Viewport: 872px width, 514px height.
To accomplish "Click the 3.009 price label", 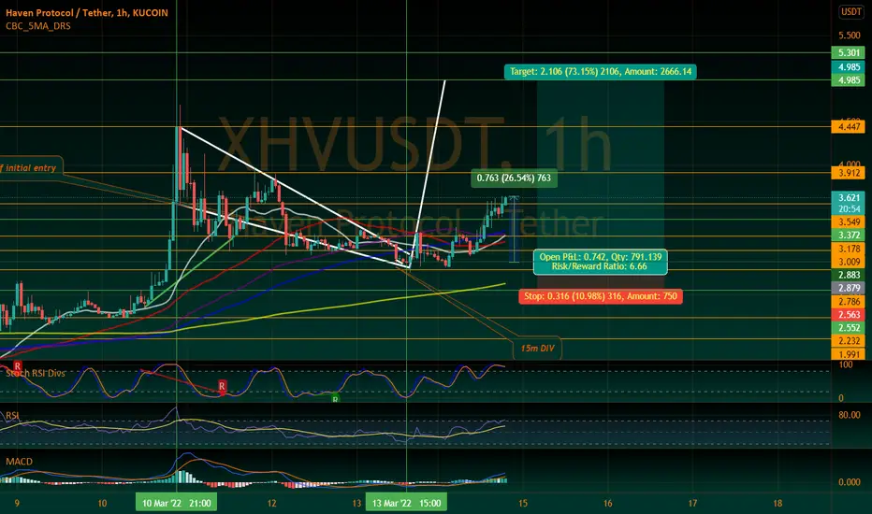I will 849,262.
